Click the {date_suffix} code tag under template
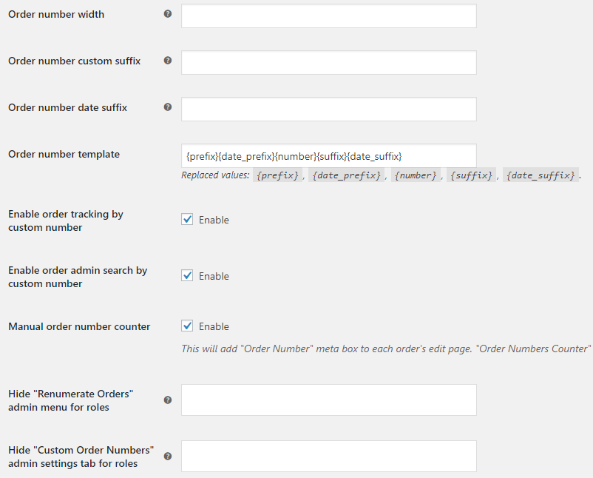This screenshot has width=593, height=478. (x=541, y=175)
